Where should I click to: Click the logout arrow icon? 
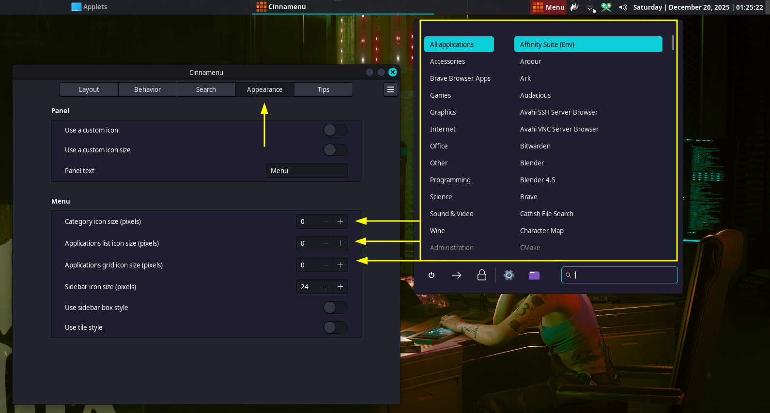pyautogui.click(x=457, y=275)
